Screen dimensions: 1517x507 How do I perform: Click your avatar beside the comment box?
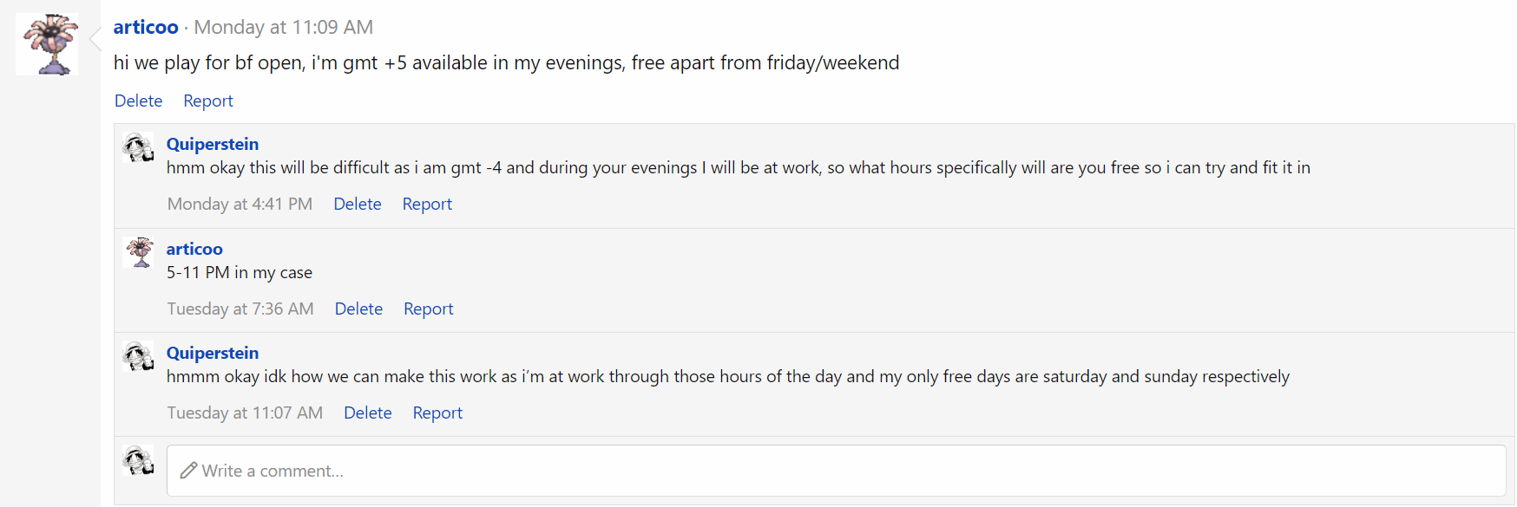[x=139, y=460]
